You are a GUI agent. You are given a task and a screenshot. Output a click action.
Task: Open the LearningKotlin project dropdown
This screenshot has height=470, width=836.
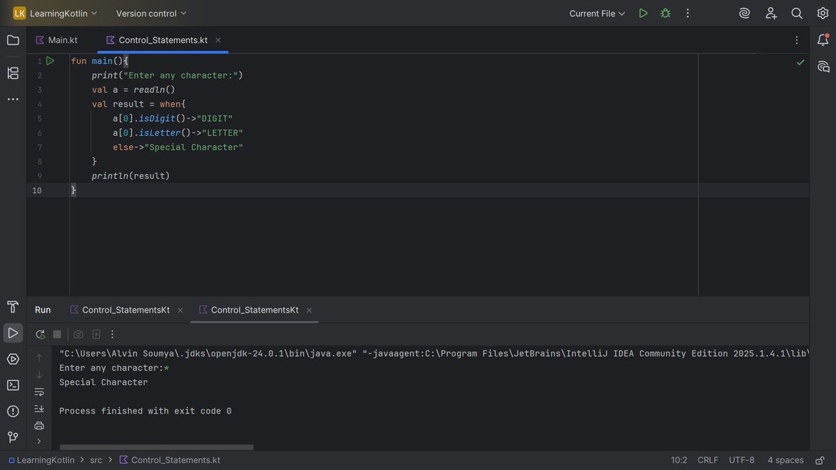(56, 13)
